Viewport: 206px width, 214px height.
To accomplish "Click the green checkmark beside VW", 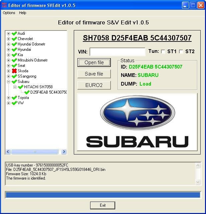I will click(14, 103).
